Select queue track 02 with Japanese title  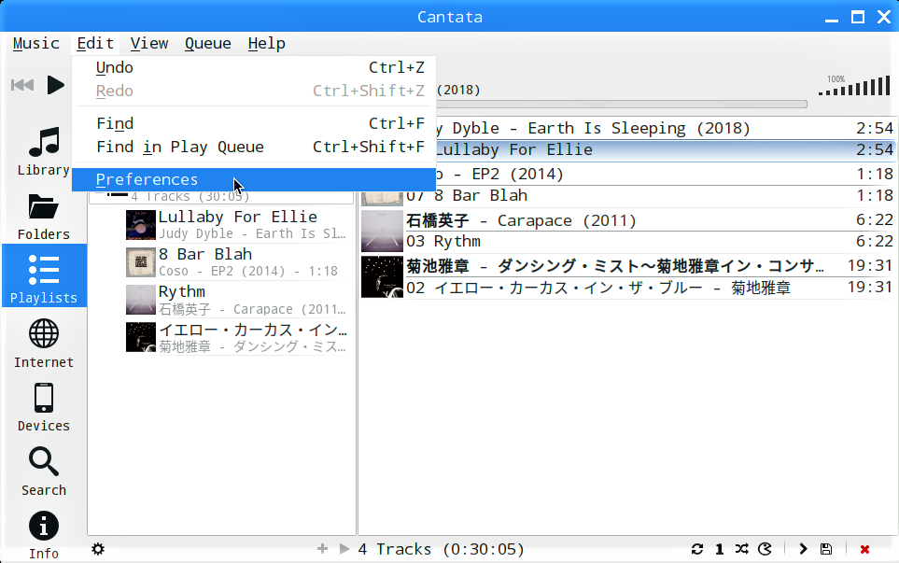click(651, 288)
